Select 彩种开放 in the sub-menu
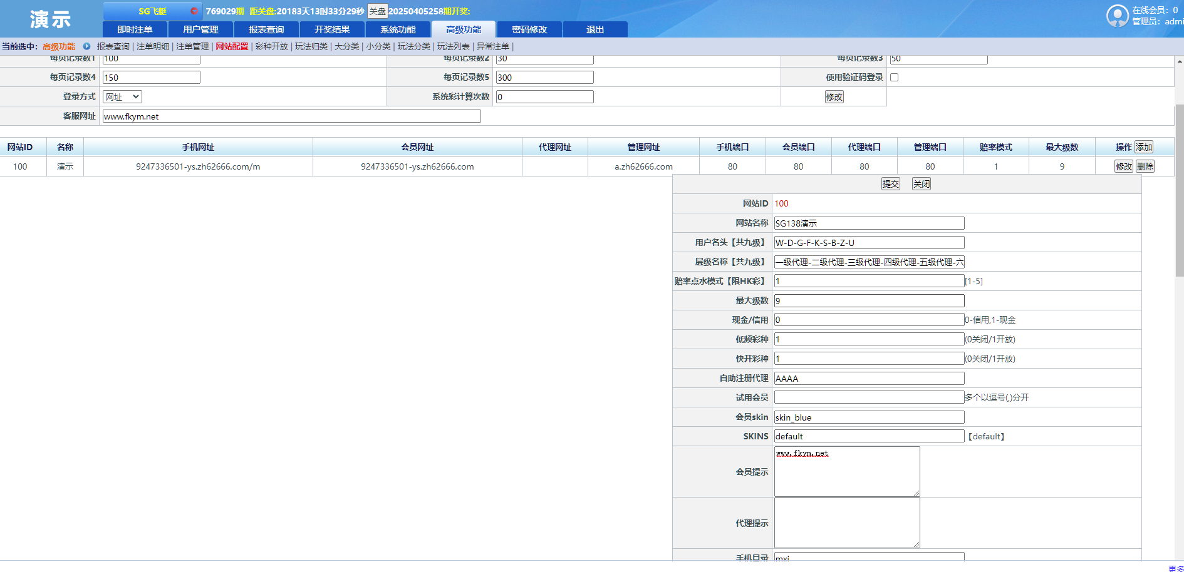 [x=271, y=46]
